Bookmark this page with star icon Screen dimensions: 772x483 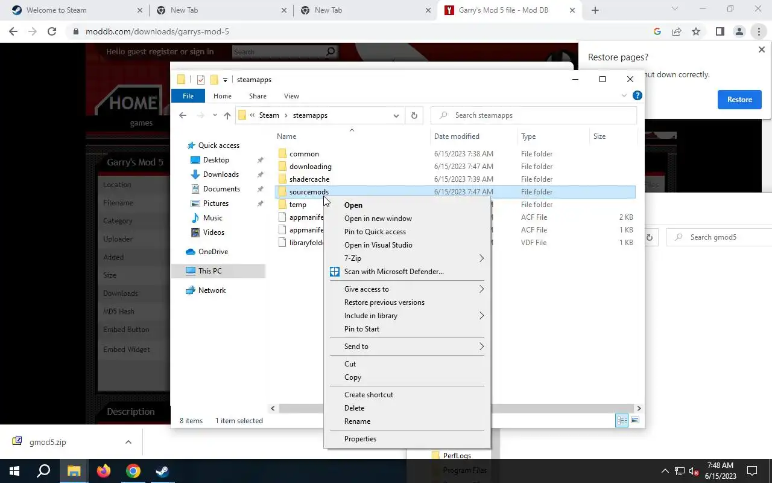click(x=696, y=31)
